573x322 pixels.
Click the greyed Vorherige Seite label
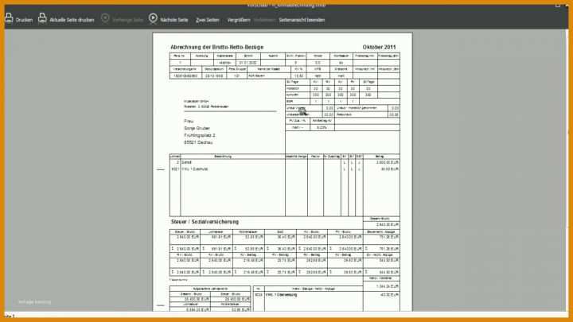tap(127, 20)
